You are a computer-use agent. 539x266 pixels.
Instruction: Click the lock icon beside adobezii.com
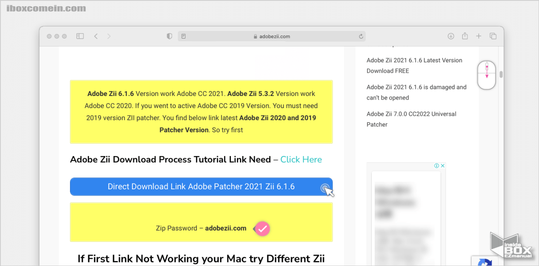(256, 37)
